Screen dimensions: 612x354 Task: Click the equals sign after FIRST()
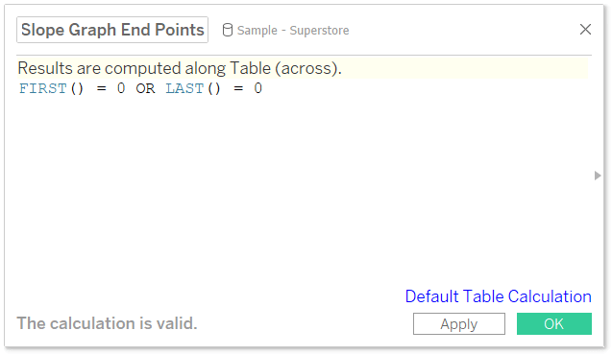click(102, 89)
